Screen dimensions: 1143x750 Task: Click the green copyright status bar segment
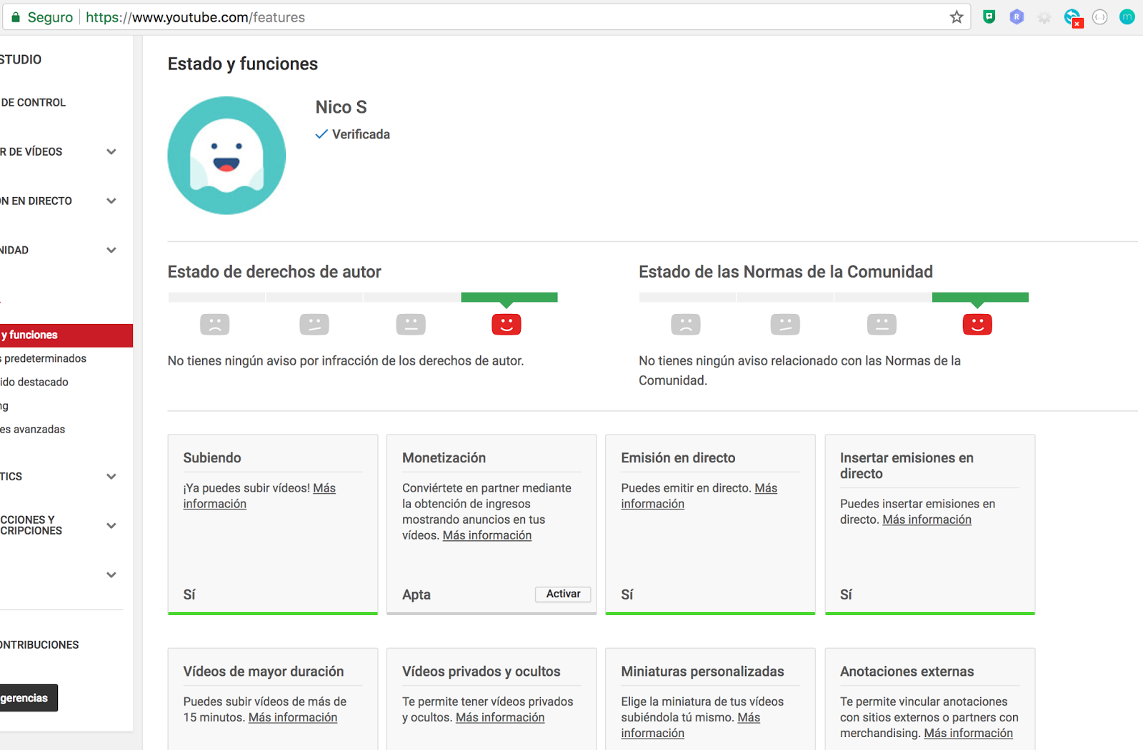click(x=509, y=297)
